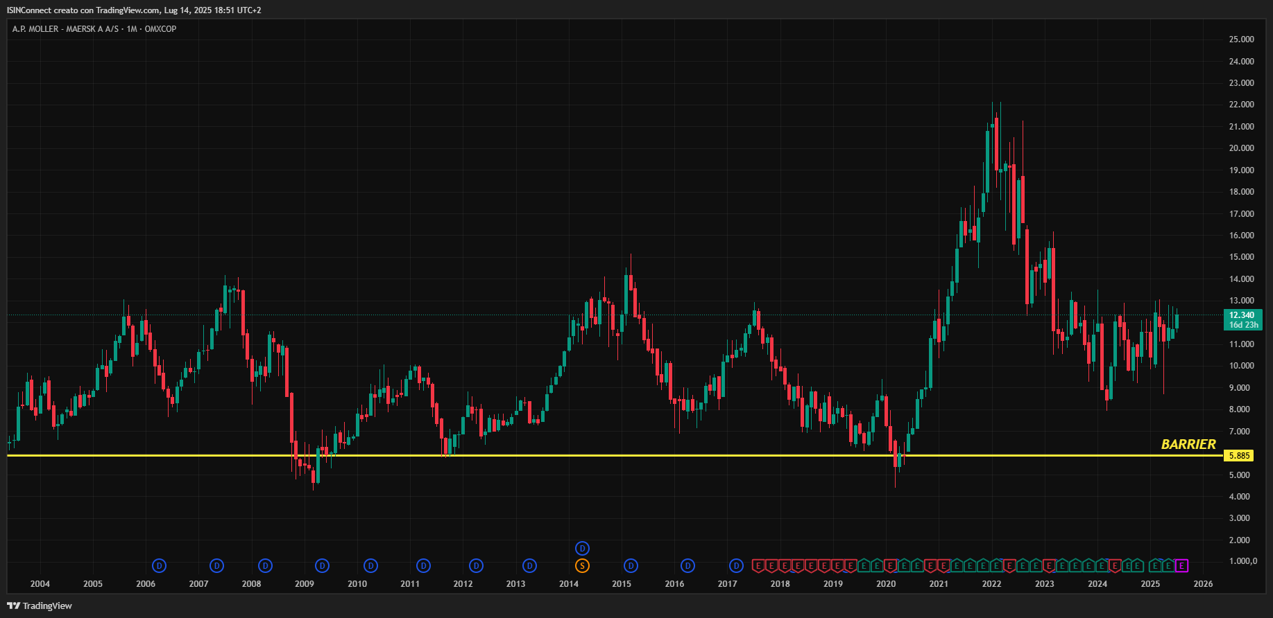Click the yellow BARRIER text annotation
This screenshot has height=618, width=1273.
1188,444
